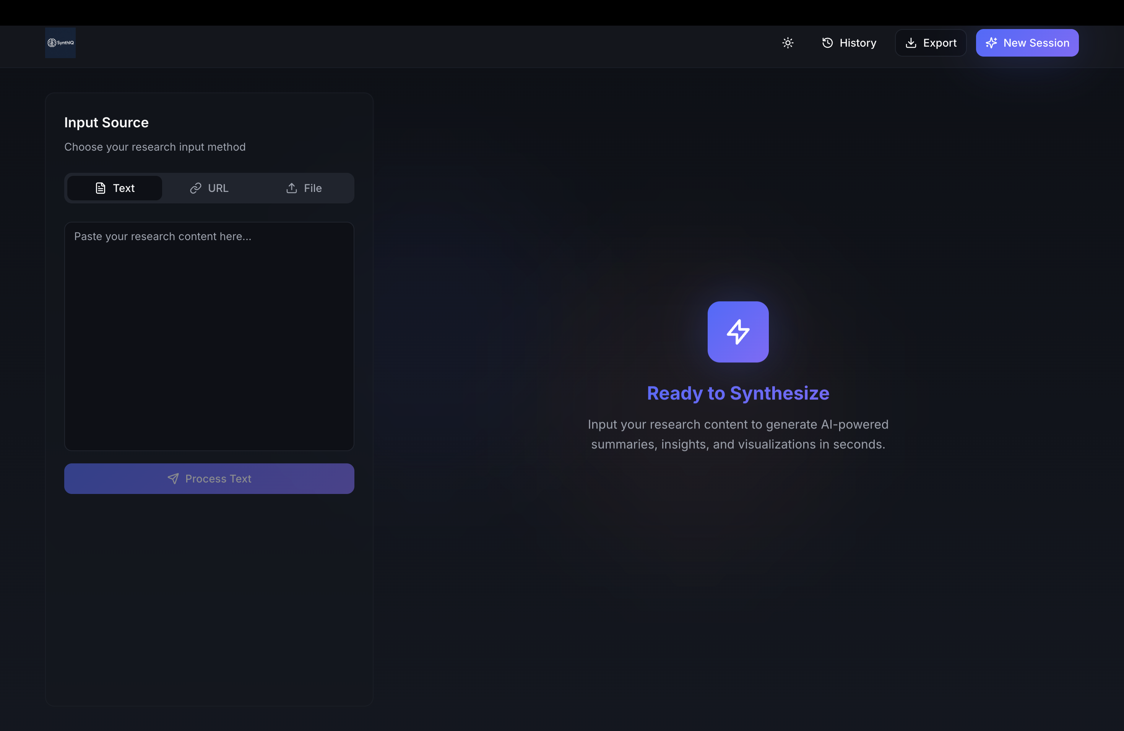Click the Ready to Synthesize heading
Image resolution: width=1124 pixels, height=731 pixels.
pyautogui.click(x=738, y=393)
